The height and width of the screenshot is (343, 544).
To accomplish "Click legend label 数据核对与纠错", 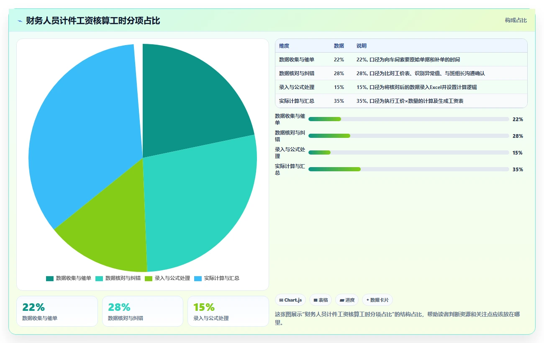I will point(123,278).
